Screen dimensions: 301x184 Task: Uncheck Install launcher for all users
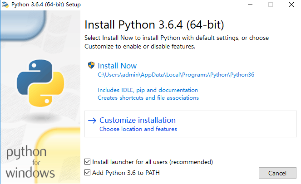(x=88, y=162)
